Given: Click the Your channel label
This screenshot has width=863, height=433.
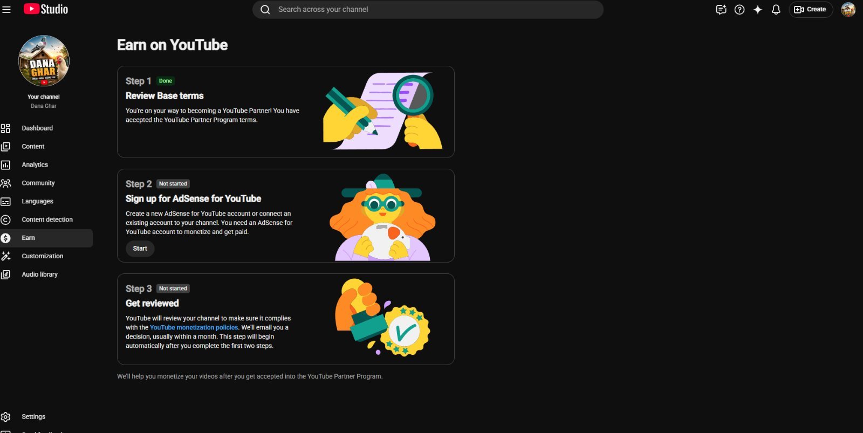Looking at the screenshot, I should 44,97.
